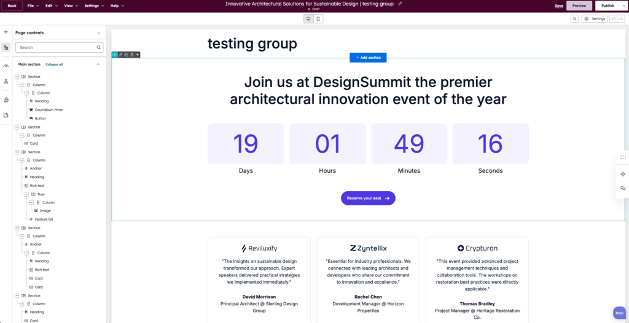This screenshot has height=323, width=629.
Task: Open the Add module plus icon in left rail
Action: tap(6, 32)
